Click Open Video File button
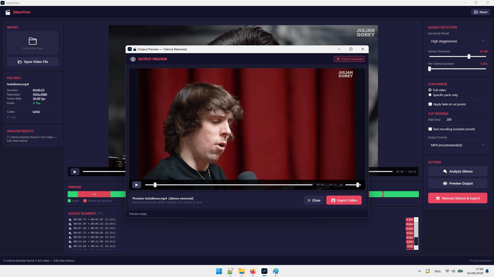 click(33, 62)
